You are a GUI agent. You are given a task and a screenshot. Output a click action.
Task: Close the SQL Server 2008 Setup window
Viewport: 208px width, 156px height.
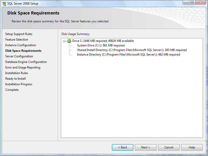[x=201, y=3]
